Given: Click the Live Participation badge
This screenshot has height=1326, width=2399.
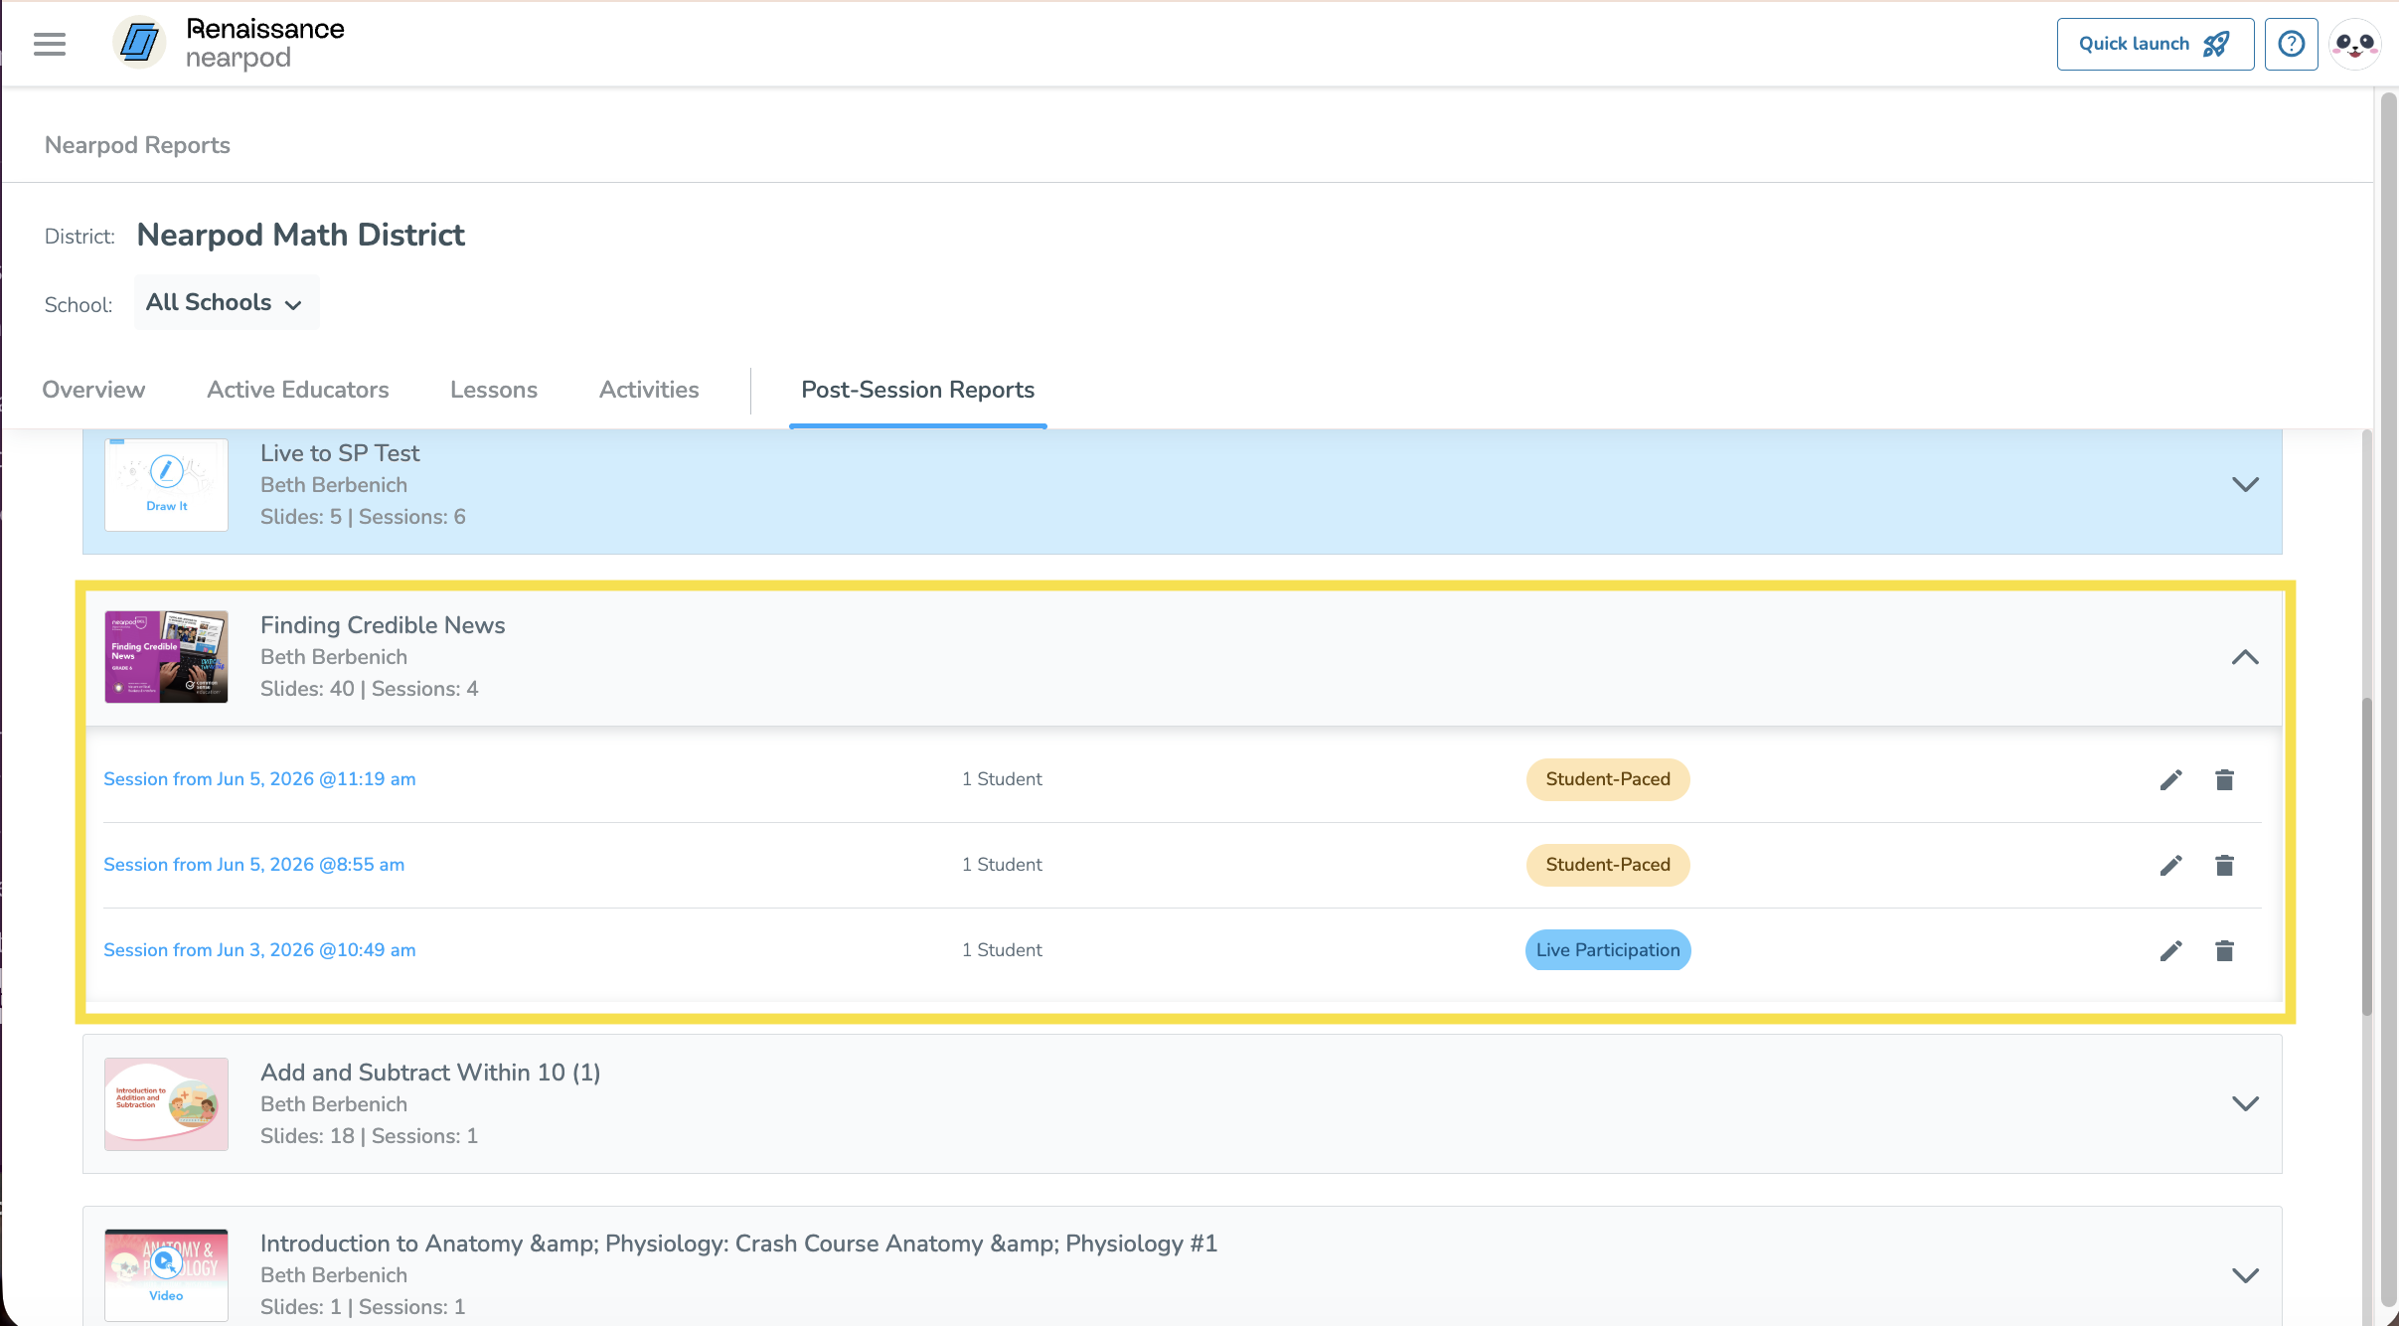Looking at the screenshot, I should [1608, 950].
